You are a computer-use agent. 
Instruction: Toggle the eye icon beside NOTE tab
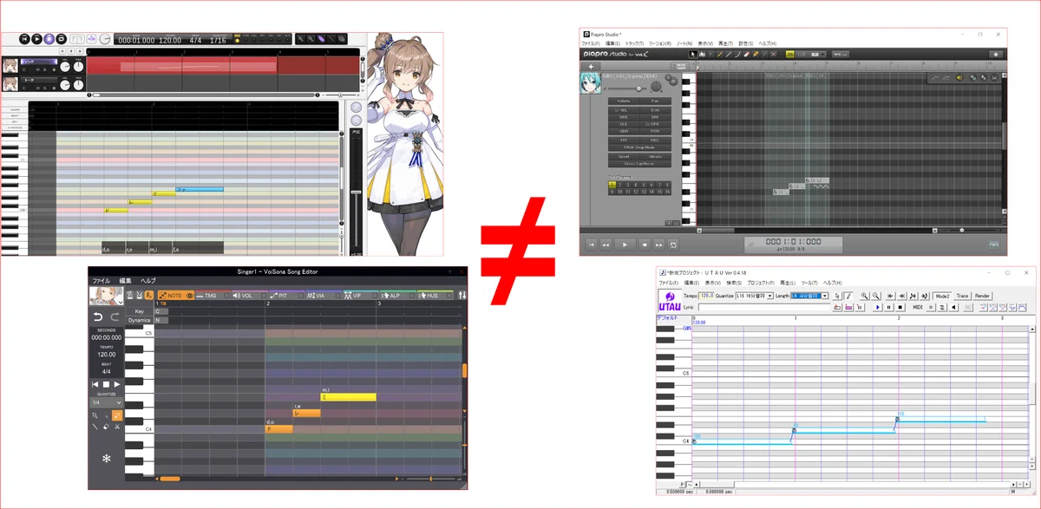point(189,296)
